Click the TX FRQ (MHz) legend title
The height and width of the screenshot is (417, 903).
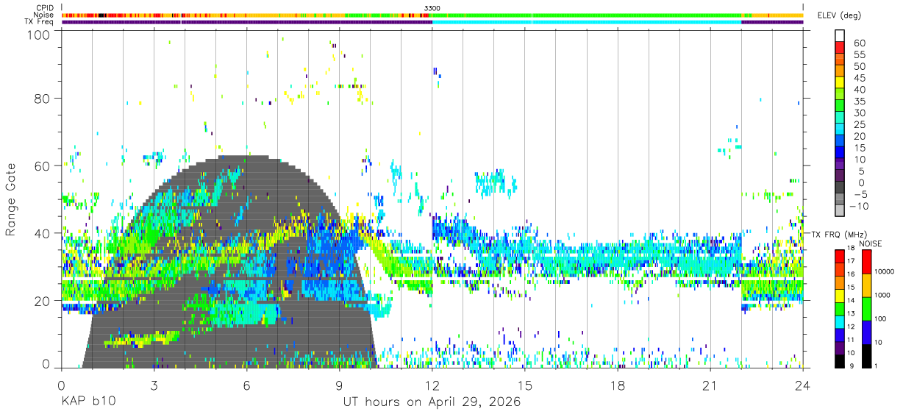pos(838,234)
